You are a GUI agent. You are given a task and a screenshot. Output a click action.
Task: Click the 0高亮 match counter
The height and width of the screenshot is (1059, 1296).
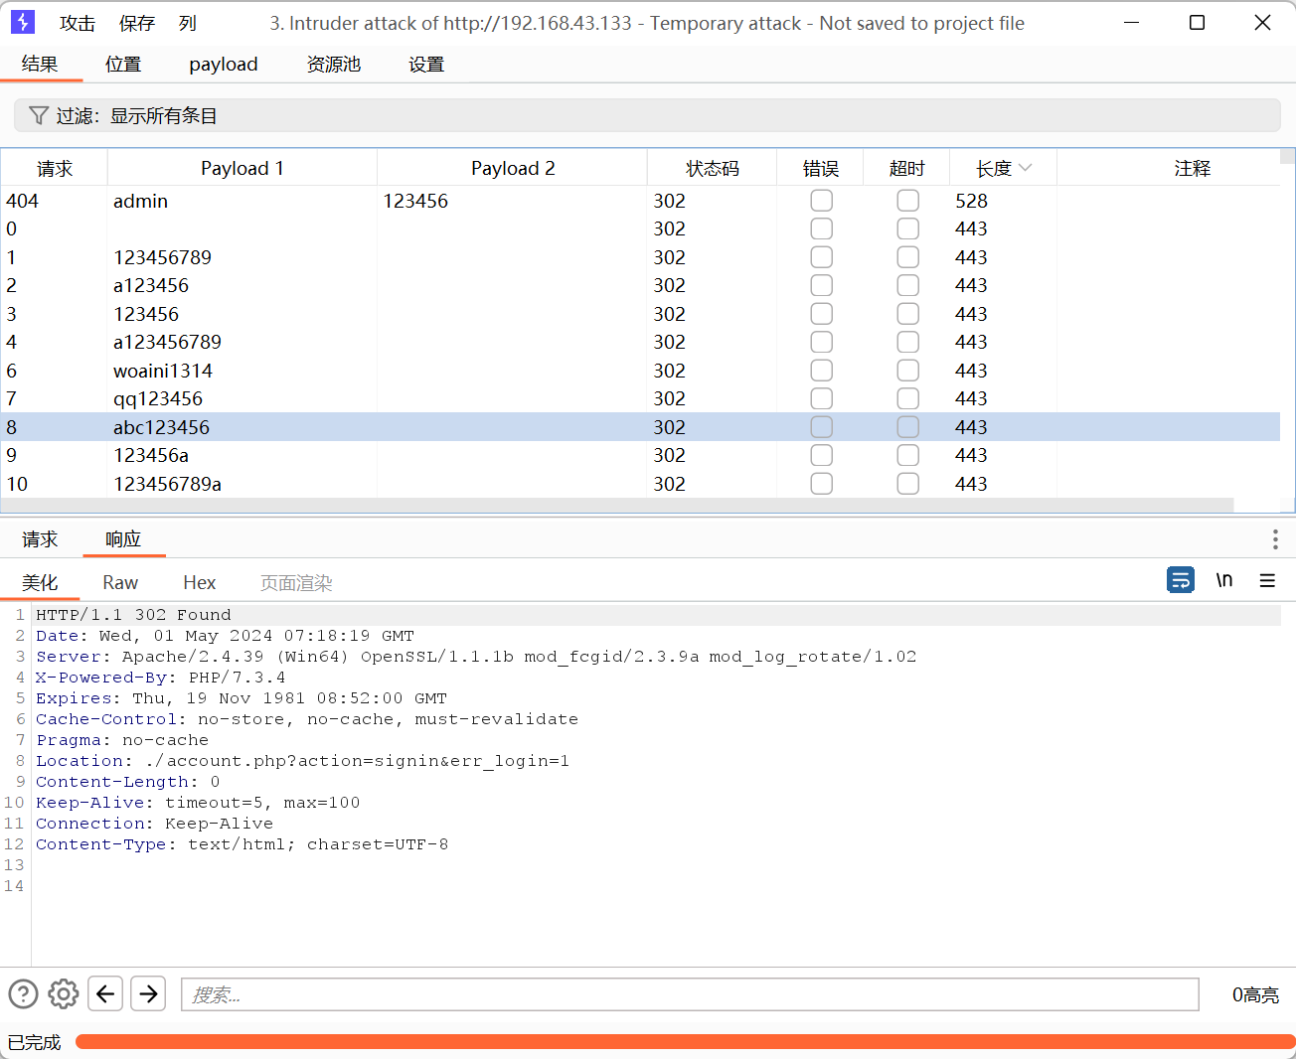point(1255,994)
